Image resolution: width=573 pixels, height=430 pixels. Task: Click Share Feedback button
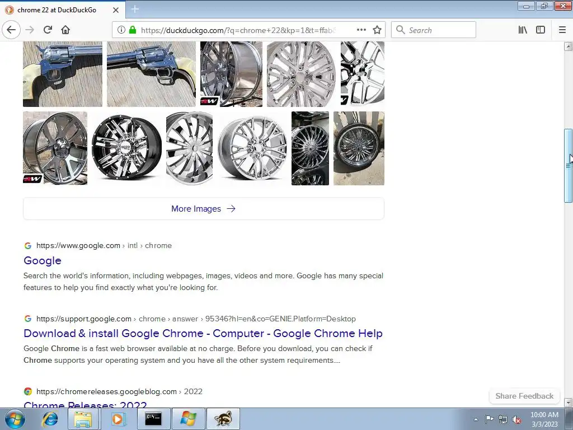pos(524,396)
